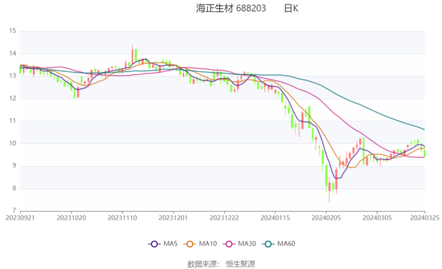The image size is (442, 269).
Task: Toggle the MA5 series text label
Action: (169, 244)
